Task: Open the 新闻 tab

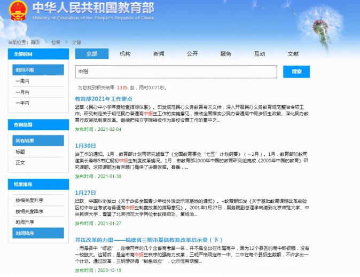Action: click(x=159, y=54)
